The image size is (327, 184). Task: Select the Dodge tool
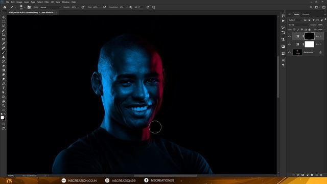pyautogui.click(x=4, y=79)
